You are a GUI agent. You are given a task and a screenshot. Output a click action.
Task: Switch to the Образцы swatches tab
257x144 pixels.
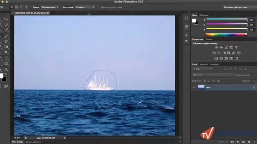[204, 15]
